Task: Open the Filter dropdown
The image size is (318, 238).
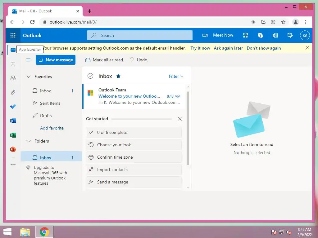Action: 176,76
